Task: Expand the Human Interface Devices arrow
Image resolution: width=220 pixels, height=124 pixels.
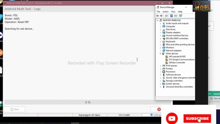Action: 161,35
